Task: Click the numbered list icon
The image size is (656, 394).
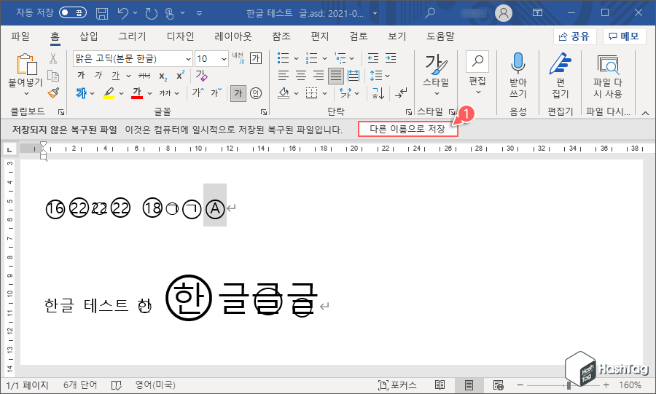Action: click(312, 58)
